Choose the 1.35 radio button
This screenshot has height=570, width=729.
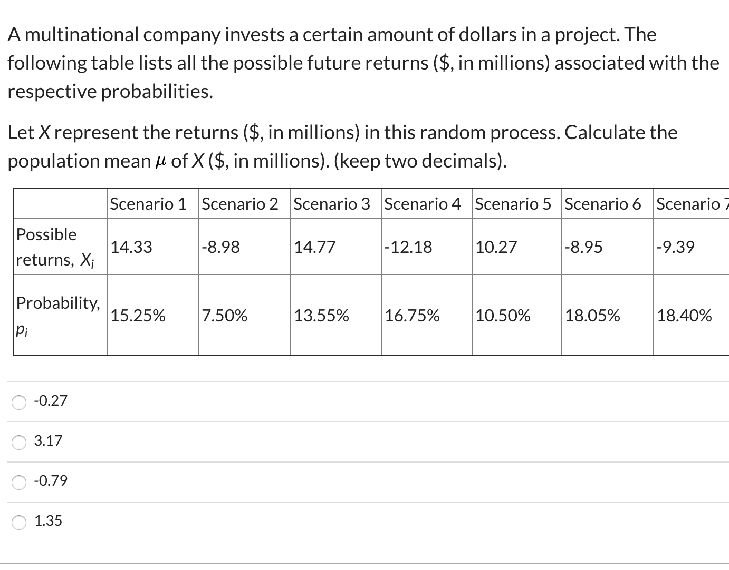[20, 522]
